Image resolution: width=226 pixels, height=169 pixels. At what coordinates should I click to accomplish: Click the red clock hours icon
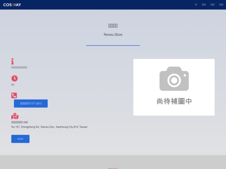[14, 78]
